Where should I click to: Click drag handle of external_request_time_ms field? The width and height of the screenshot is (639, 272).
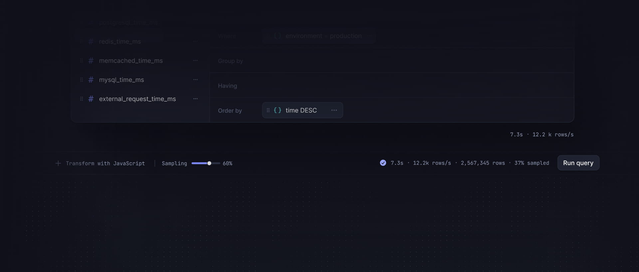(82, 99)
